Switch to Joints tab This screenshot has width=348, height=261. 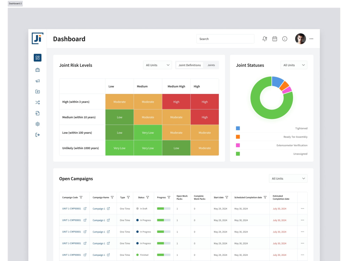pyautogui.click(x=211, y=65)
